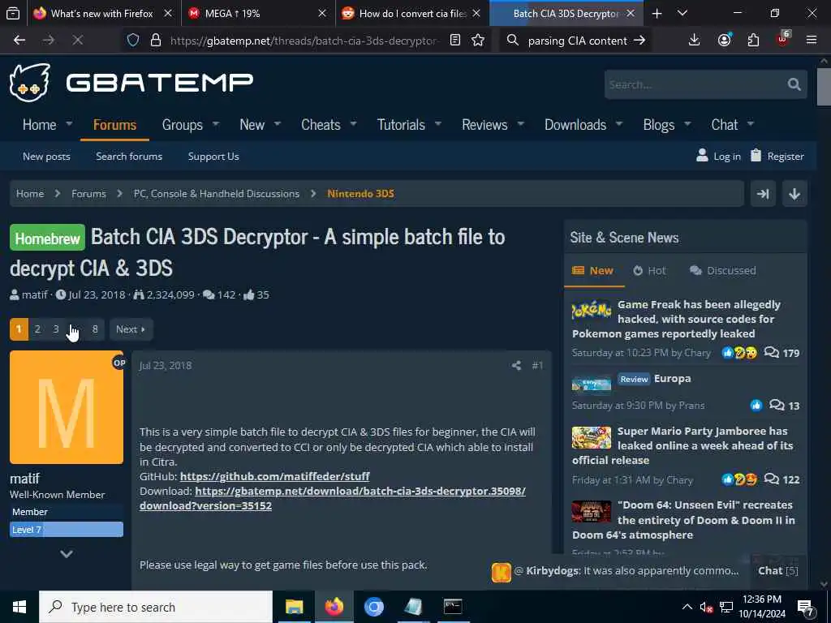831x623 pixels.
Task: Expand matif's user info chevron
Action: (67, 553)
